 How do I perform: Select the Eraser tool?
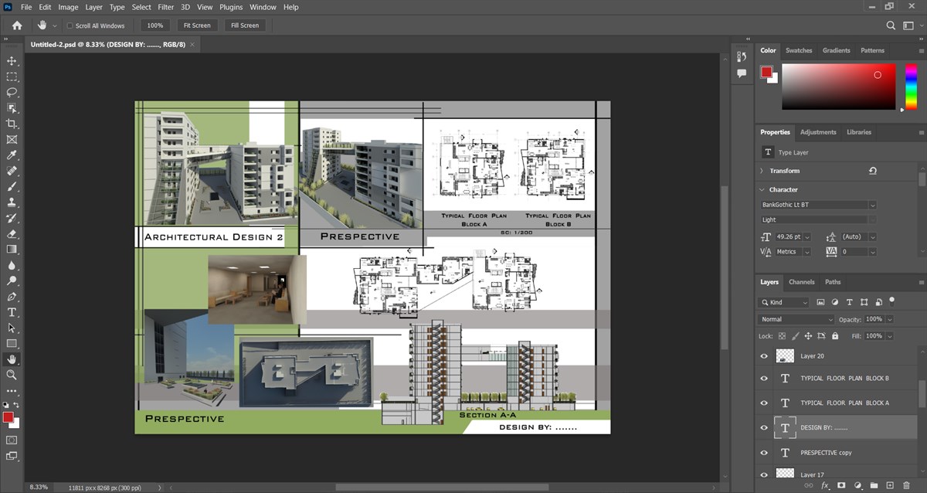(x=12, y=233)
